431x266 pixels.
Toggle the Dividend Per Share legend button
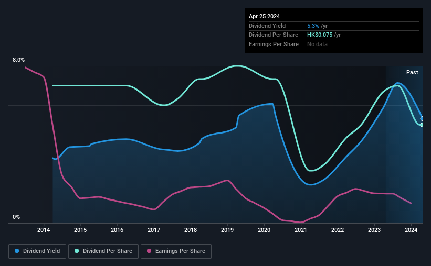(x=103, y=251)
